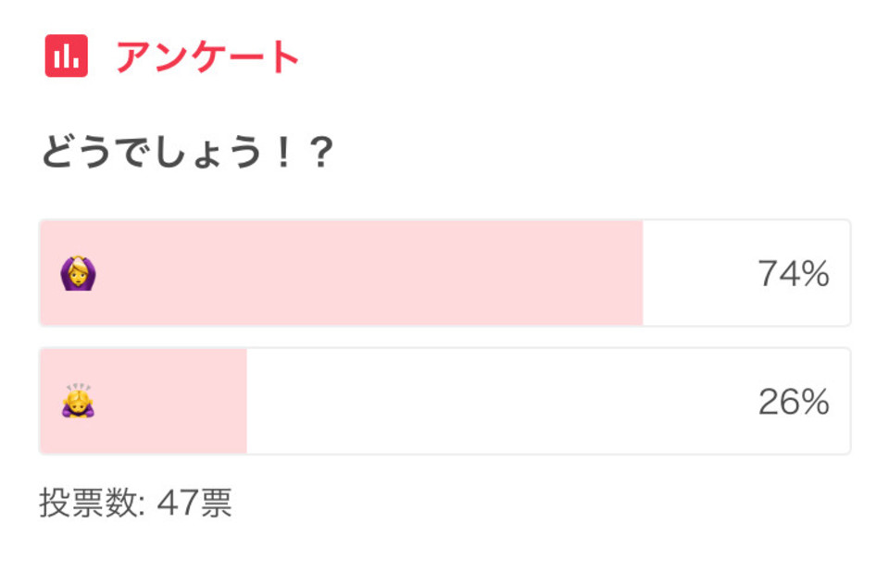889x585 pixels.
Task: Click the 投票数 label text
Action: (x=89, y=503)
